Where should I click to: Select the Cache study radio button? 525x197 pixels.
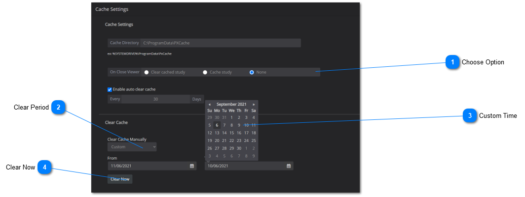point(205,72)
